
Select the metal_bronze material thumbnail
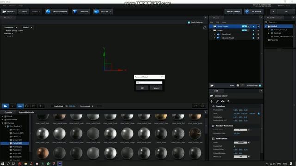pos(195,134)
